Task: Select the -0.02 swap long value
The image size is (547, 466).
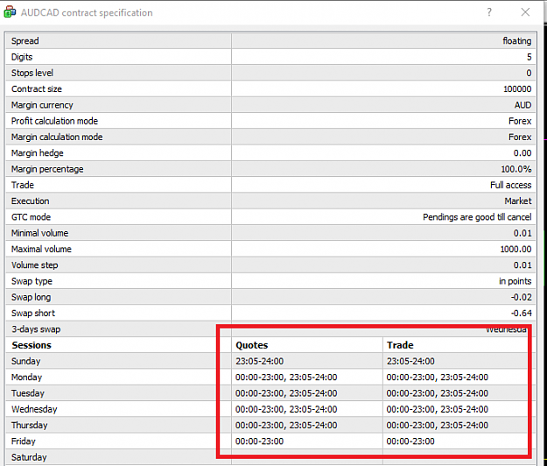Action: click(x=522, y=298)
